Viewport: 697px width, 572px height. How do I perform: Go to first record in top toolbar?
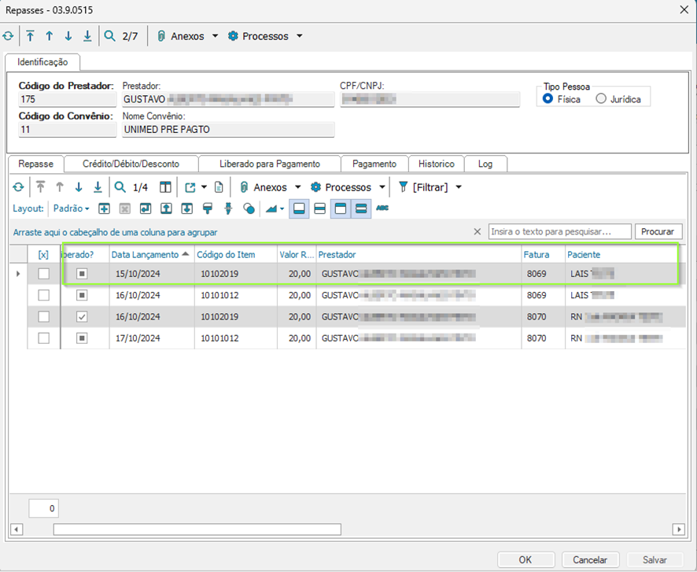(30, 36)
